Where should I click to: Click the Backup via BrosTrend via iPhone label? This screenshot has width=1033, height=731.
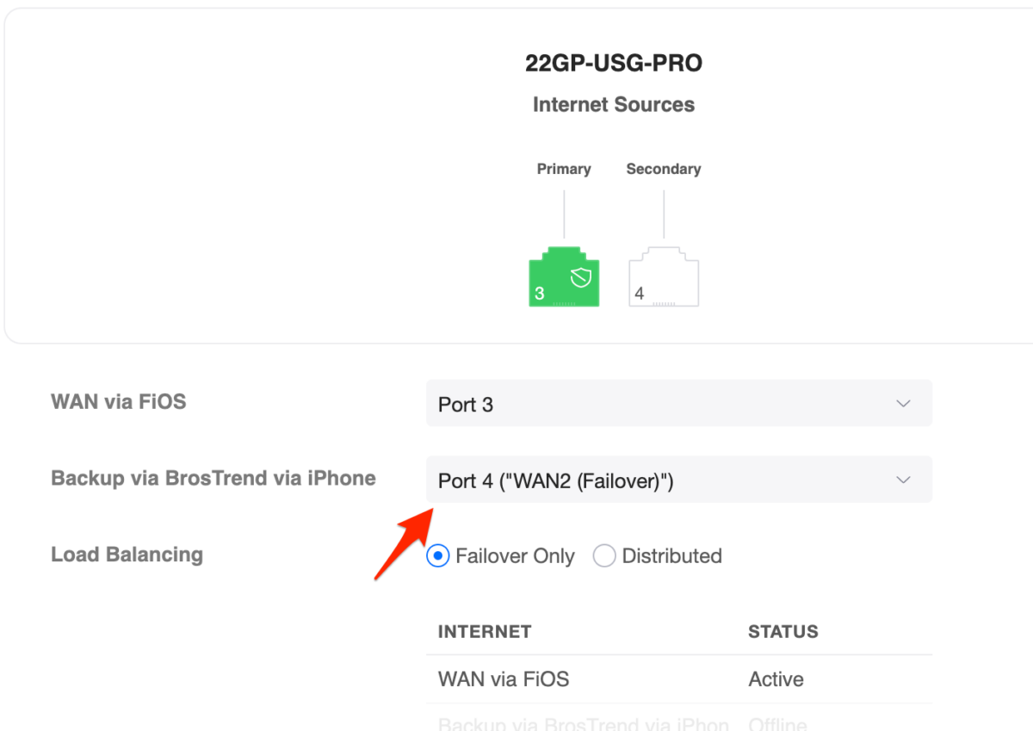click(213, 479)
